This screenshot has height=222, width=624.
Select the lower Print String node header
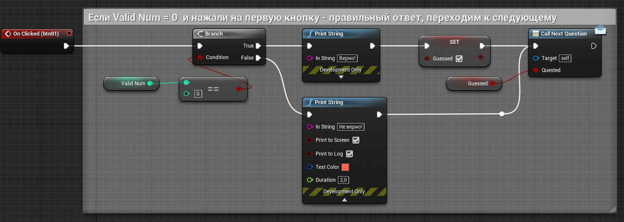pos(345,102)
